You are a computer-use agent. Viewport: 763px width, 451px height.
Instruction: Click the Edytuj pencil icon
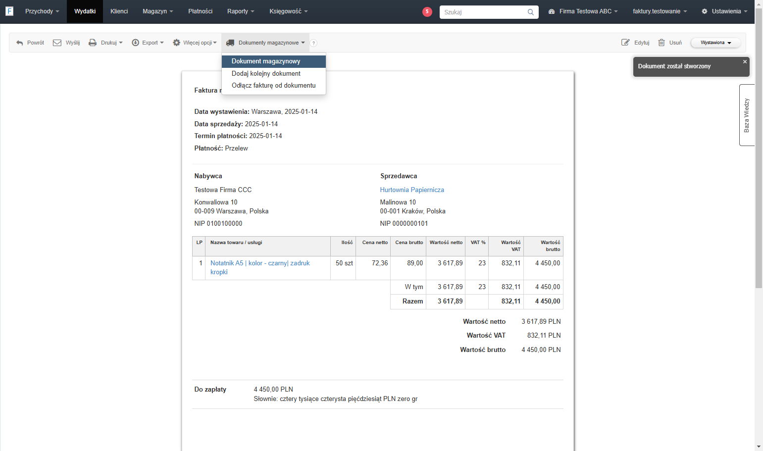625,43
